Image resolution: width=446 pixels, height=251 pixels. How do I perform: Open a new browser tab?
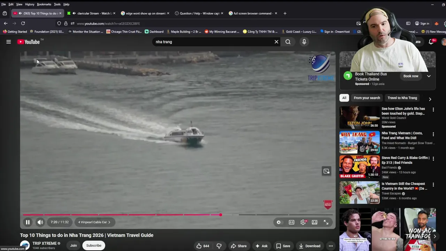tap(285, 13)
